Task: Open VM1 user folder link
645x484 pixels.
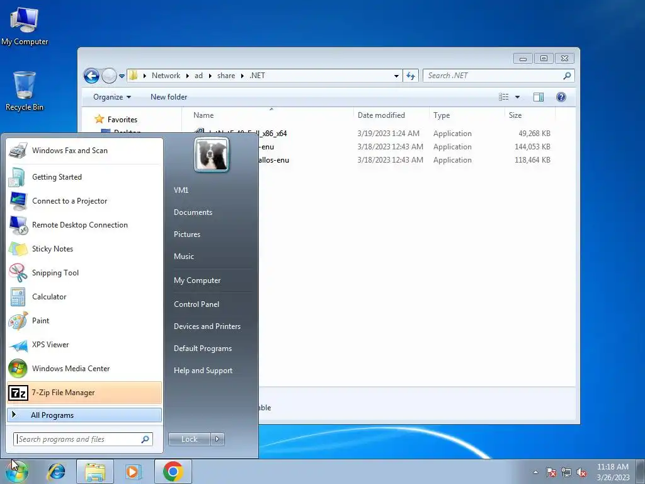Action: [181, 190]
